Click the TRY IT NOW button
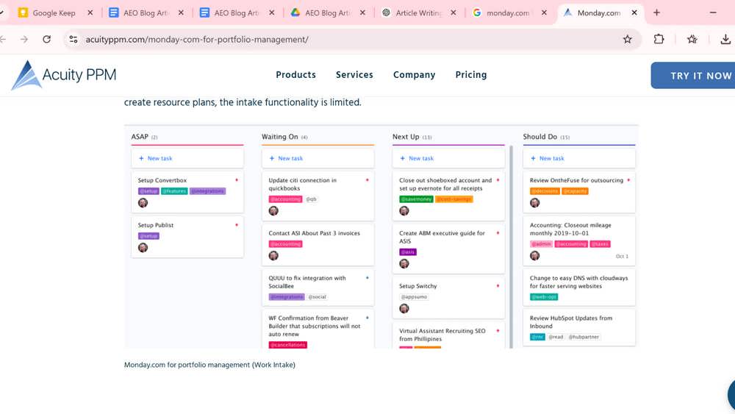 click(693, 76)
